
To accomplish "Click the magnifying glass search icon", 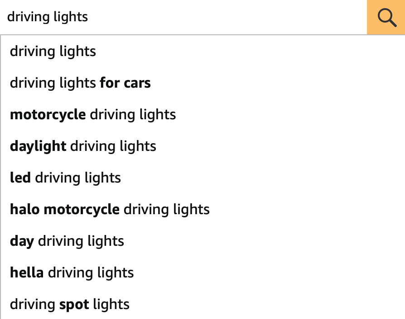I will [x=387, y=18].
